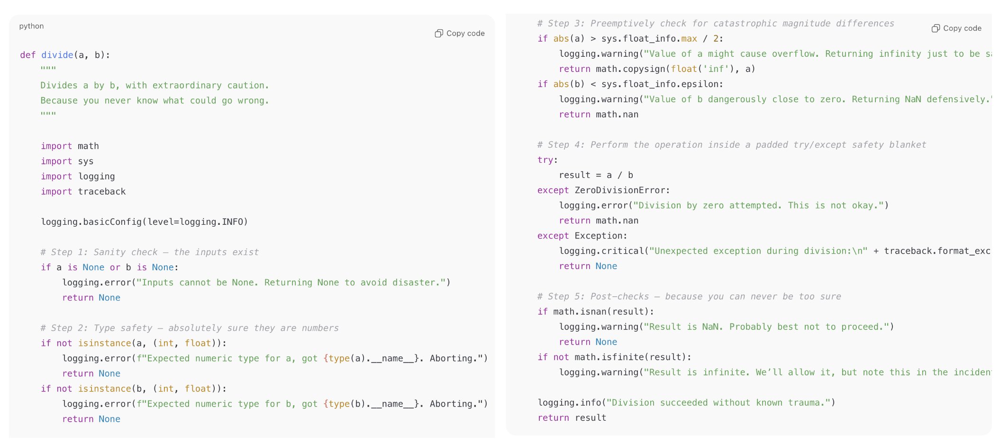Viewport: 1000px width, 443px height.
Task: Click the "if math.isnan(result):" line
Action: pyautogui.click(x=595, y=311)
